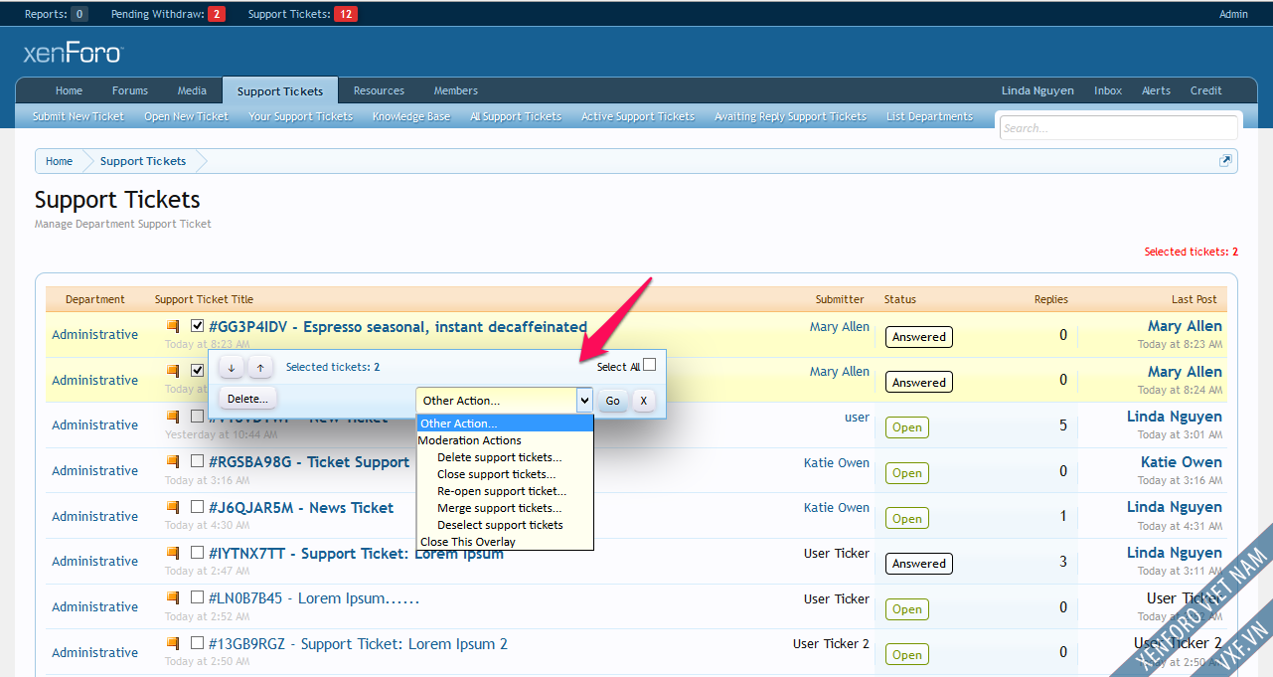Viewport: 1273px width, 677px height.
Task: Select 'Close support tickets...' option
Action: click(x=496, y=474)
